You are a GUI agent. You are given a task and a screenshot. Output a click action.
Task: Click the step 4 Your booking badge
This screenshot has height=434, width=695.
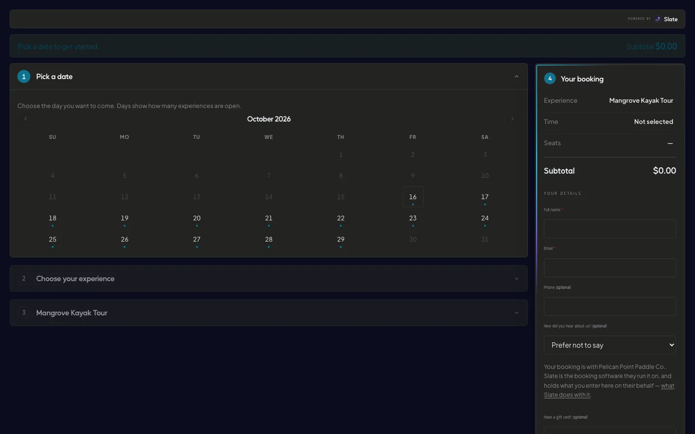pyautogui.click(x=550, y=79)
